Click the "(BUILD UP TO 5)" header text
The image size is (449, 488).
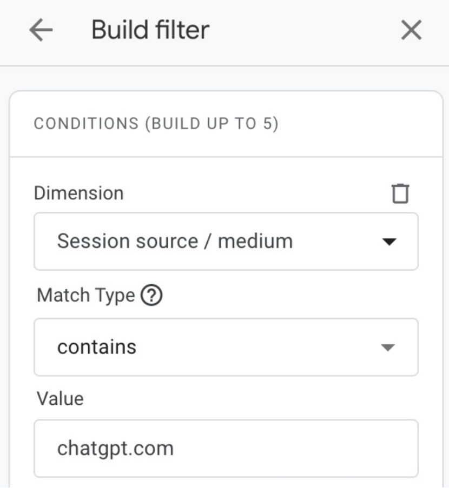pos(211,124)
